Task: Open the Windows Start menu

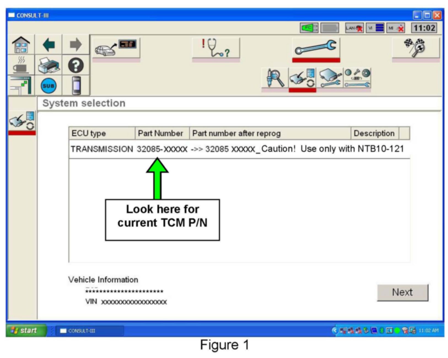Action: [26, 330]
